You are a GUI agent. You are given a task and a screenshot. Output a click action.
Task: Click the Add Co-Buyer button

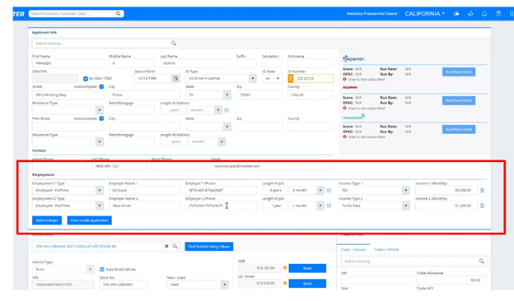point(47,220)
